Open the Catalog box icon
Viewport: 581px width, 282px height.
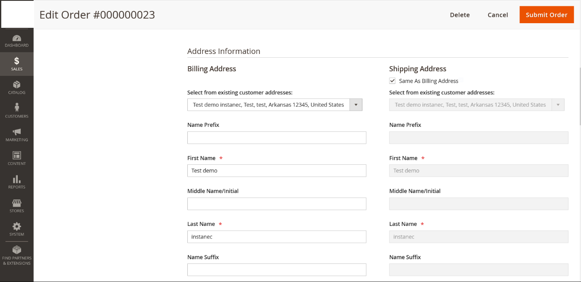17,85
